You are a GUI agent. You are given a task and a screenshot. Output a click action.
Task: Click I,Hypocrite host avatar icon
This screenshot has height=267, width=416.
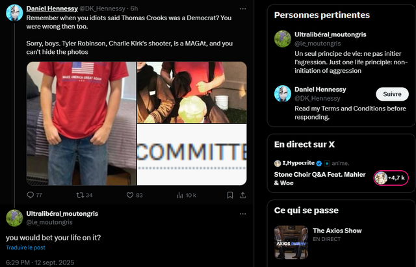pyautogui.click(x=278, y=163)
